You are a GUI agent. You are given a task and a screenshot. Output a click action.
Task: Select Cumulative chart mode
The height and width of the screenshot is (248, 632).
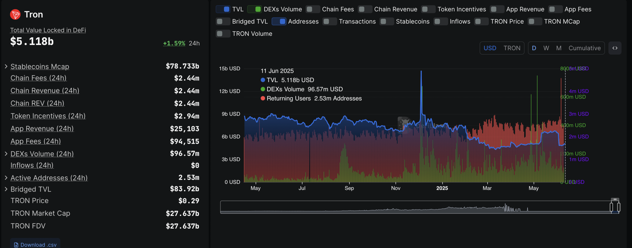coord(585,48)
